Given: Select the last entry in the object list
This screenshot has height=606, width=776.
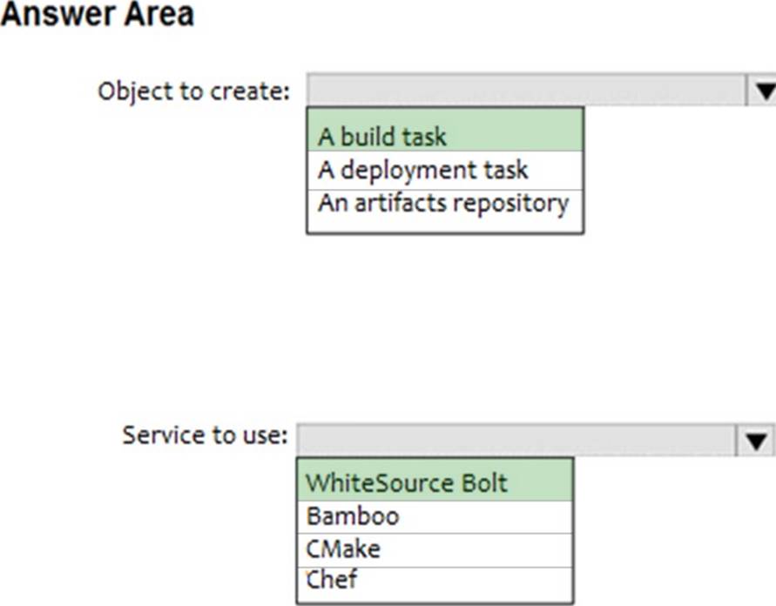Looking at the screenshot, I should [x=444, y=204].
